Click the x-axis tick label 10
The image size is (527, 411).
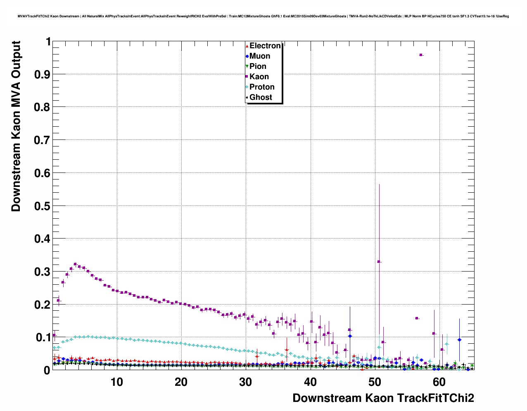coord(117,382)
